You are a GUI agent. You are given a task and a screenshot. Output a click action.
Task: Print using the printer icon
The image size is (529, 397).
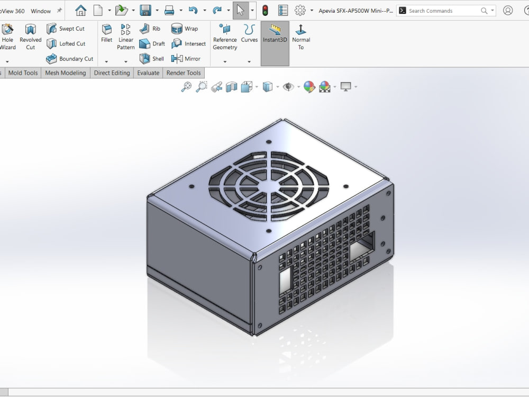point(169,11)
